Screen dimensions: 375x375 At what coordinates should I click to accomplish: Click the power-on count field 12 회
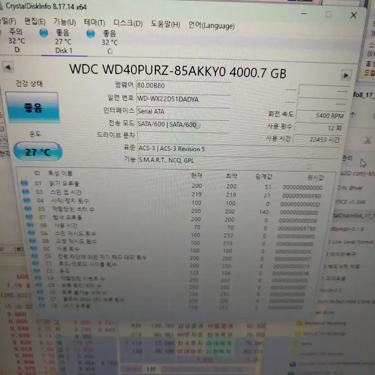[319, 127]
